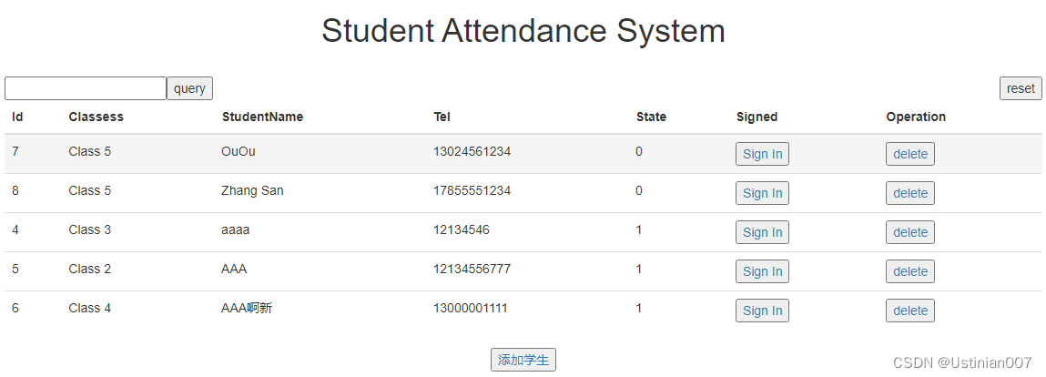This screenshot has width=1046, height=377.
Task: Delete the Zhang San row
Action: pos(910,193)
